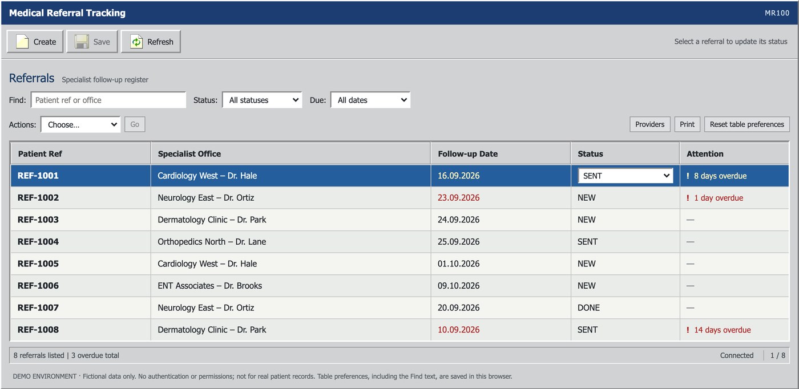This screenshot has height=389, width=799.
Task: Expand the Actions Choose dropdown
Action: (x=80, y=124)
